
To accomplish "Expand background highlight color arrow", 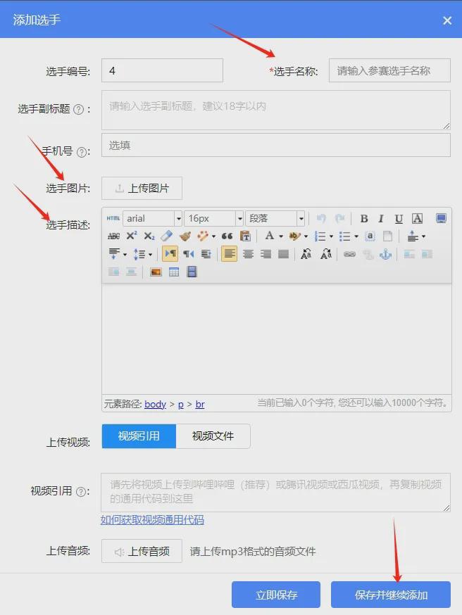I will 306,236.
